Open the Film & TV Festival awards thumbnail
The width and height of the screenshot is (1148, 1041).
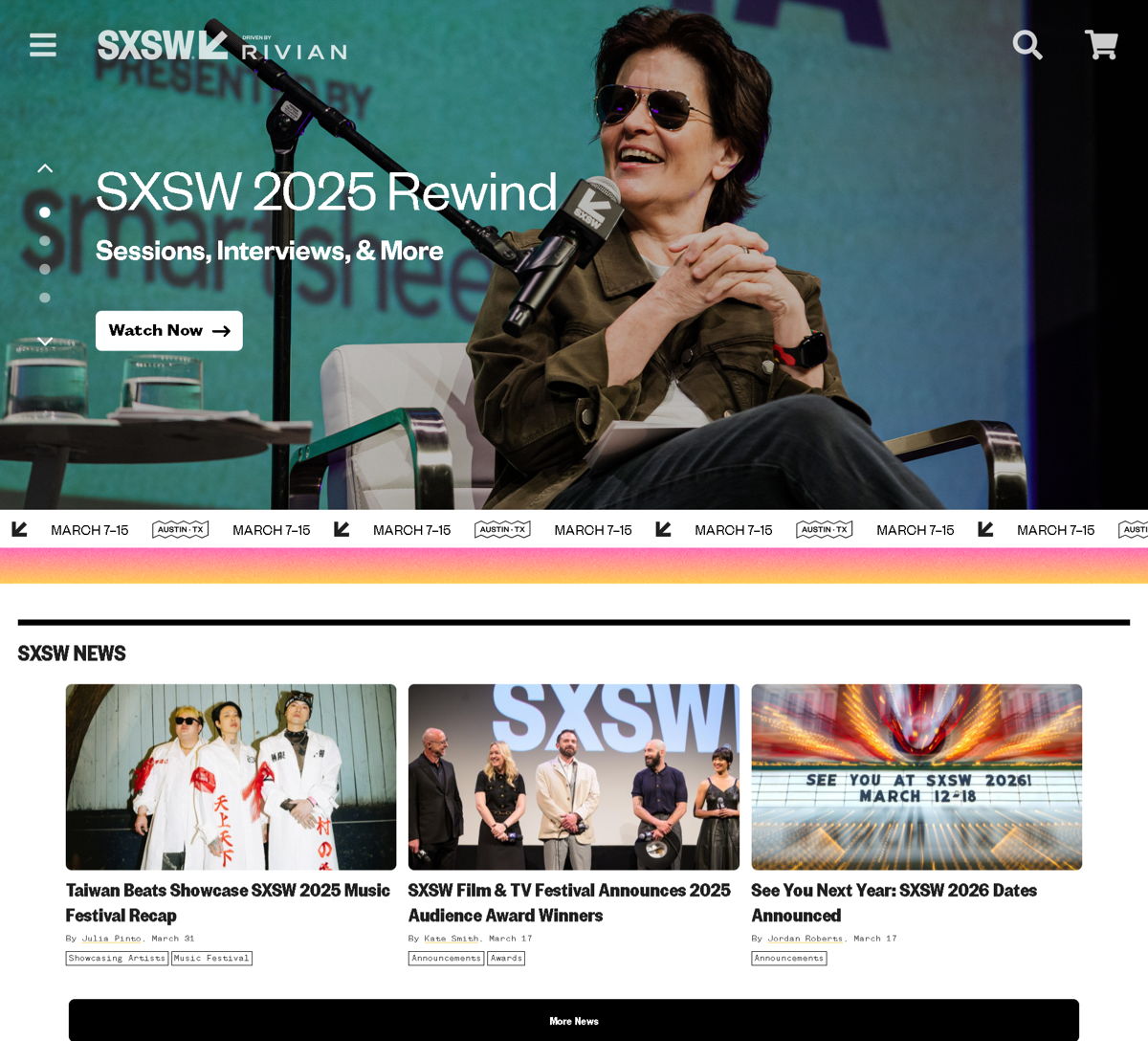(x=574, y=777)
